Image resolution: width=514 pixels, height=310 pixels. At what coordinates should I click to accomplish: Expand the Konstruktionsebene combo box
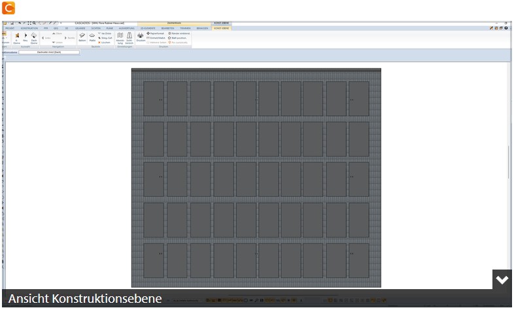[x=49, y=52]
